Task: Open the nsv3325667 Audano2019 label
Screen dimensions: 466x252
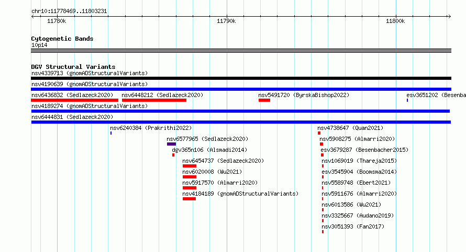Action: pyautogui.click(x=358, y=215)
